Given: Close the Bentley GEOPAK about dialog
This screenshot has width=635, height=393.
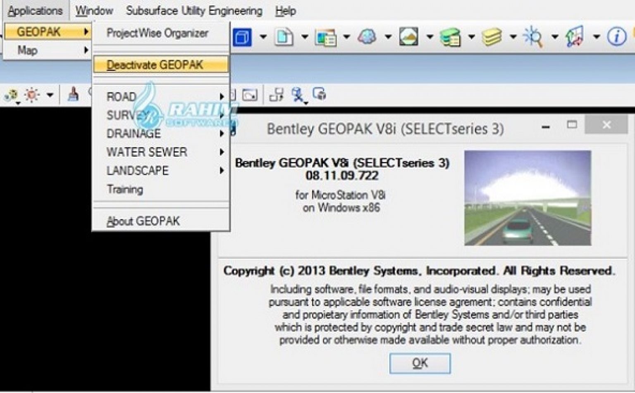Looking at the screenshot, I should tap(606, 125).
